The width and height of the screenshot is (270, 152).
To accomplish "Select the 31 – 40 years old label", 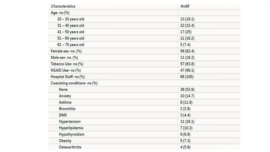I will pos(71,25).
